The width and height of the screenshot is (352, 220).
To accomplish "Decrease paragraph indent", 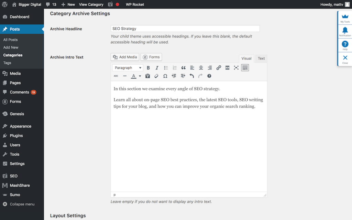I will pos(174,76).
